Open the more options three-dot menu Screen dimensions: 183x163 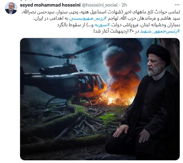click(177, 5)
